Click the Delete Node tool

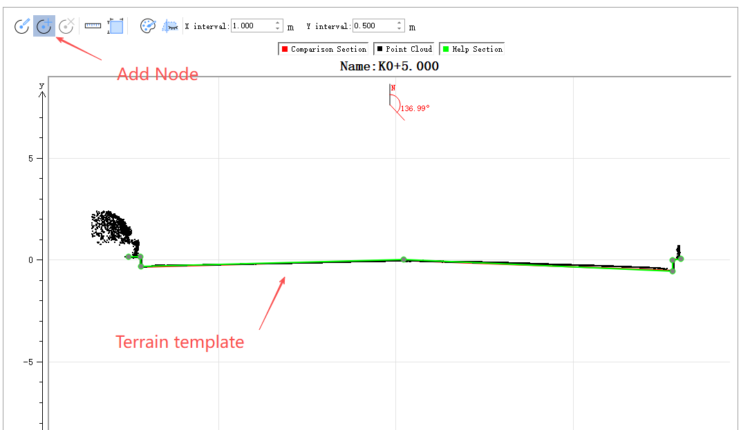[66, 26]
